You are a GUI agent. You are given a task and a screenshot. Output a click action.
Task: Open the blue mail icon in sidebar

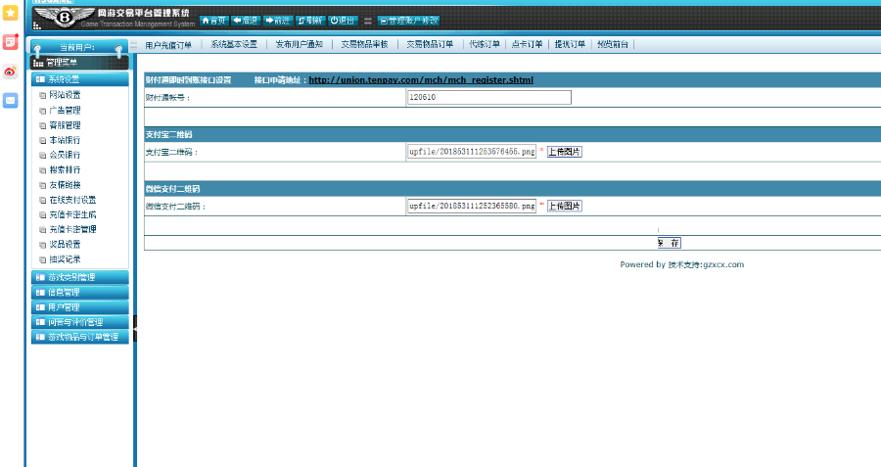pos(10,101)
